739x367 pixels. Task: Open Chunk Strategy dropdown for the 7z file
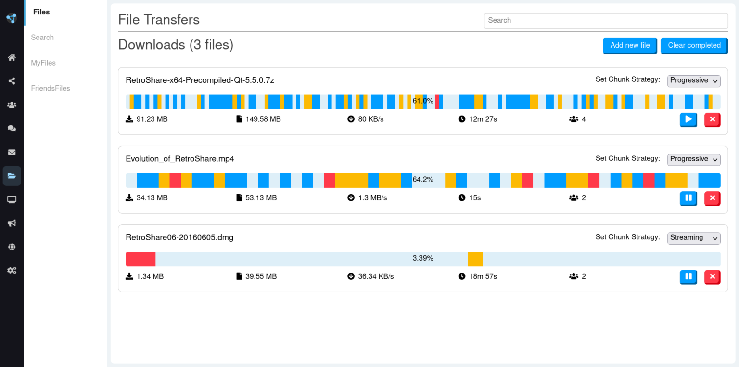pos(694,80)
